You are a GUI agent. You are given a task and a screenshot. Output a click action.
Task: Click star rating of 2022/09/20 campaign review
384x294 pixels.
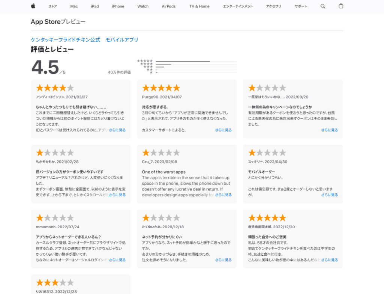267,88
